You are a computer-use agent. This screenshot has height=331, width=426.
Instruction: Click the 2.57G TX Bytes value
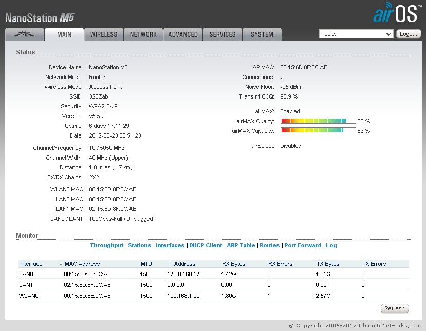click(323, 296)
